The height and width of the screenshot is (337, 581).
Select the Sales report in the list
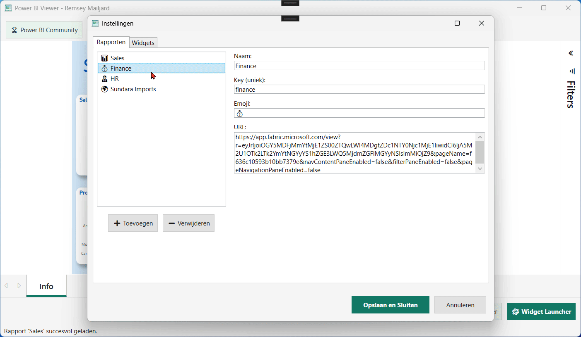click(162, 58)
